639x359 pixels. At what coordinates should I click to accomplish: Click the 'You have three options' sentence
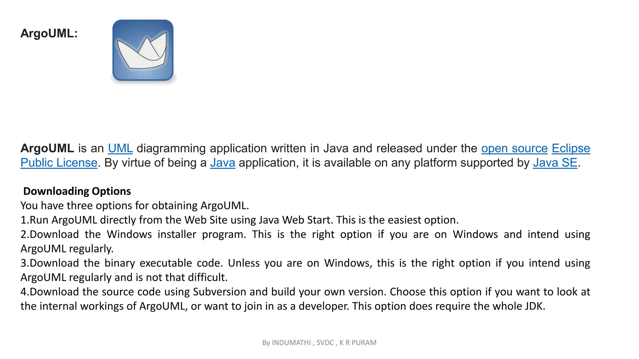tap(134, 206)
